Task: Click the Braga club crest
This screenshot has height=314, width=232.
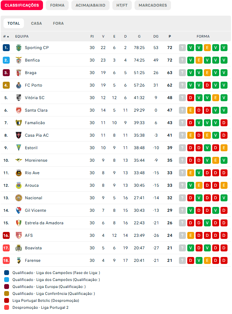Action: point(18,73)
